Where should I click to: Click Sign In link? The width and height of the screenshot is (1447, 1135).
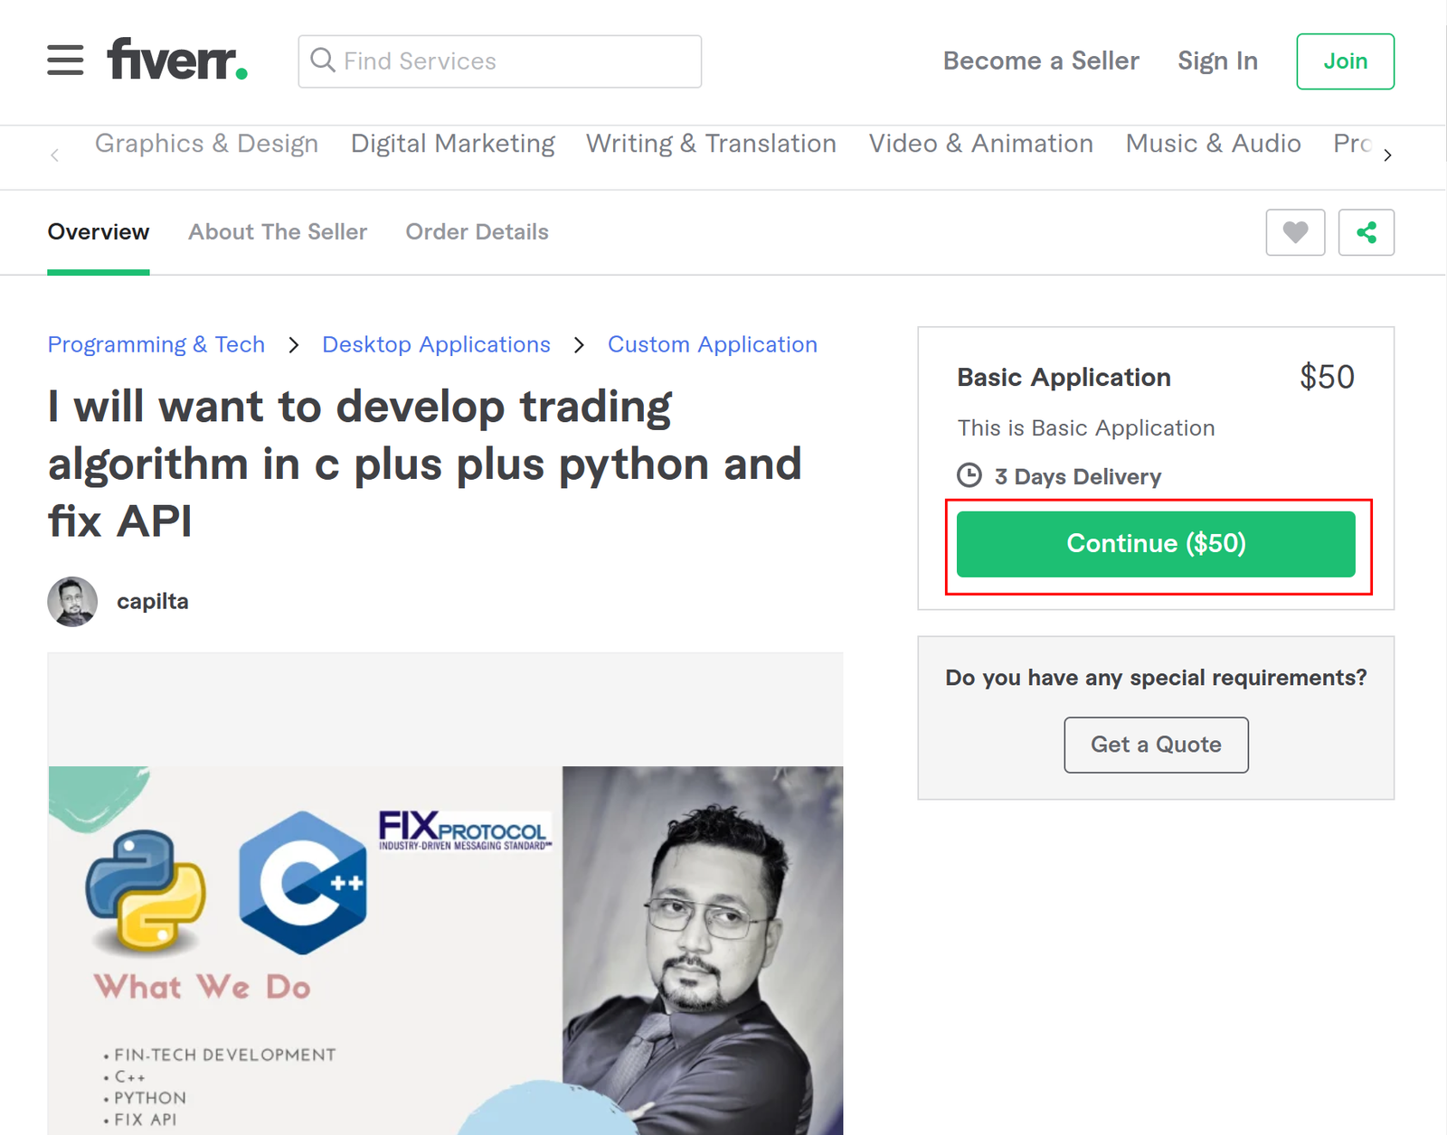[x=1217, y=61]
